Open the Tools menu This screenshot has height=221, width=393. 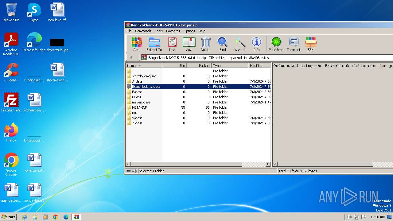(x=159, y=31)
